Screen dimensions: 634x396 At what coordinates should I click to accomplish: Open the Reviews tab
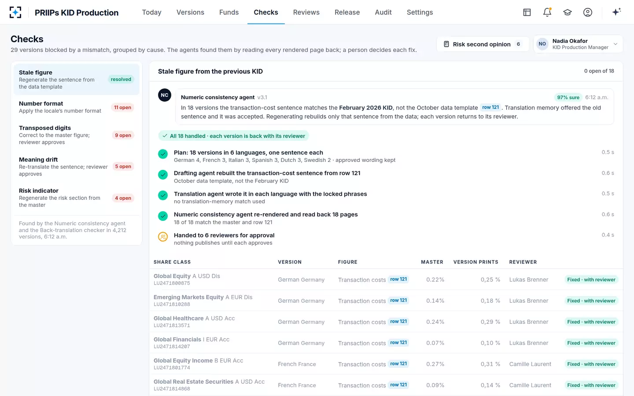click(x=306, y=12)
